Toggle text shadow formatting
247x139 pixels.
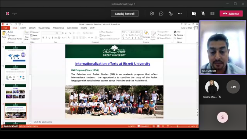[53, 38]
